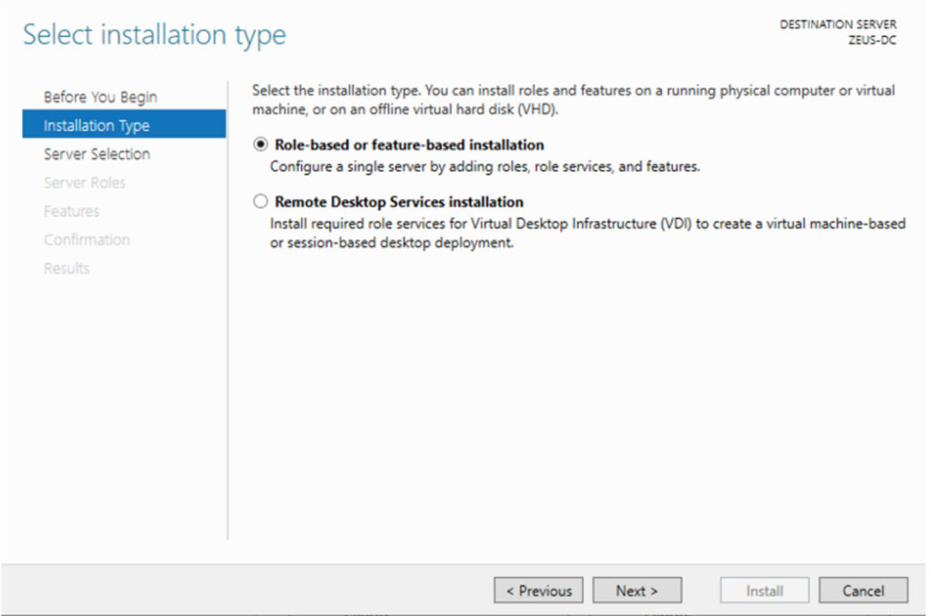The image size is (931, 616).
Task: Click the 'Select installation type' page heading
Action: 155,35
